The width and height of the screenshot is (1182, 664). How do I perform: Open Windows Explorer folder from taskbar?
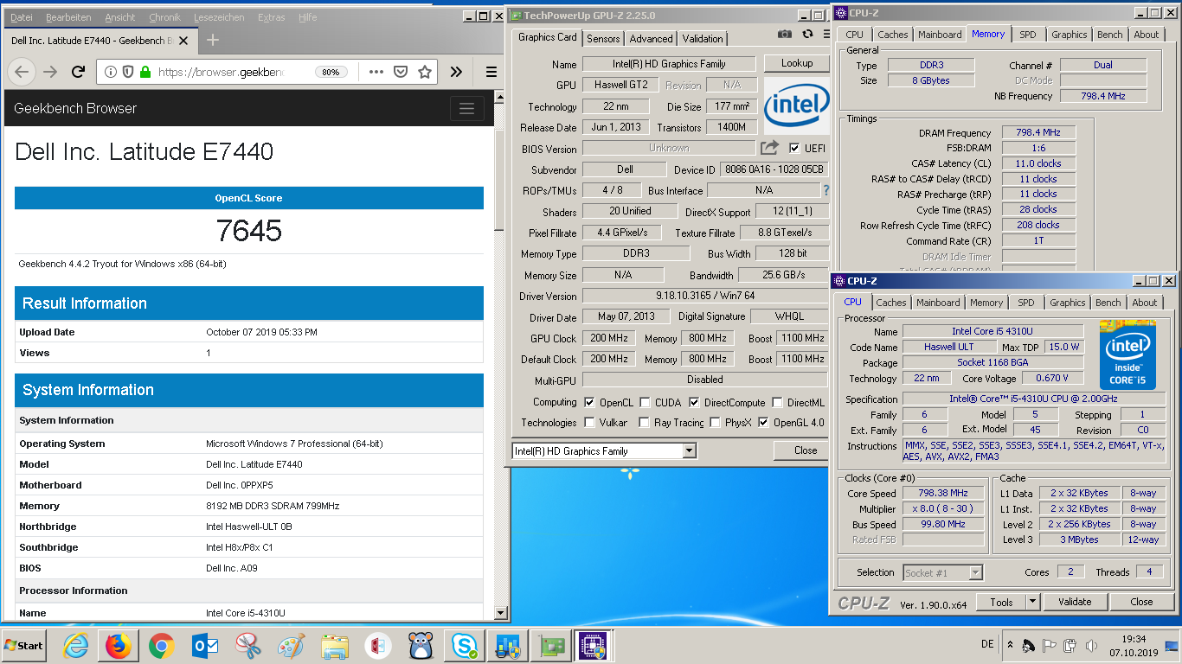pyautogui.click(x=334, y=646)
